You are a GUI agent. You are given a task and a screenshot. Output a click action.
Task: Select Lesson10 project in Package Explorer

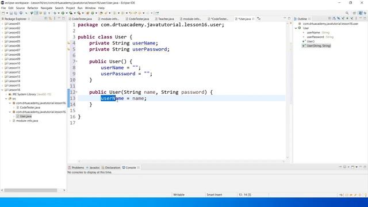pyautogui.click(x=14, y=63)
